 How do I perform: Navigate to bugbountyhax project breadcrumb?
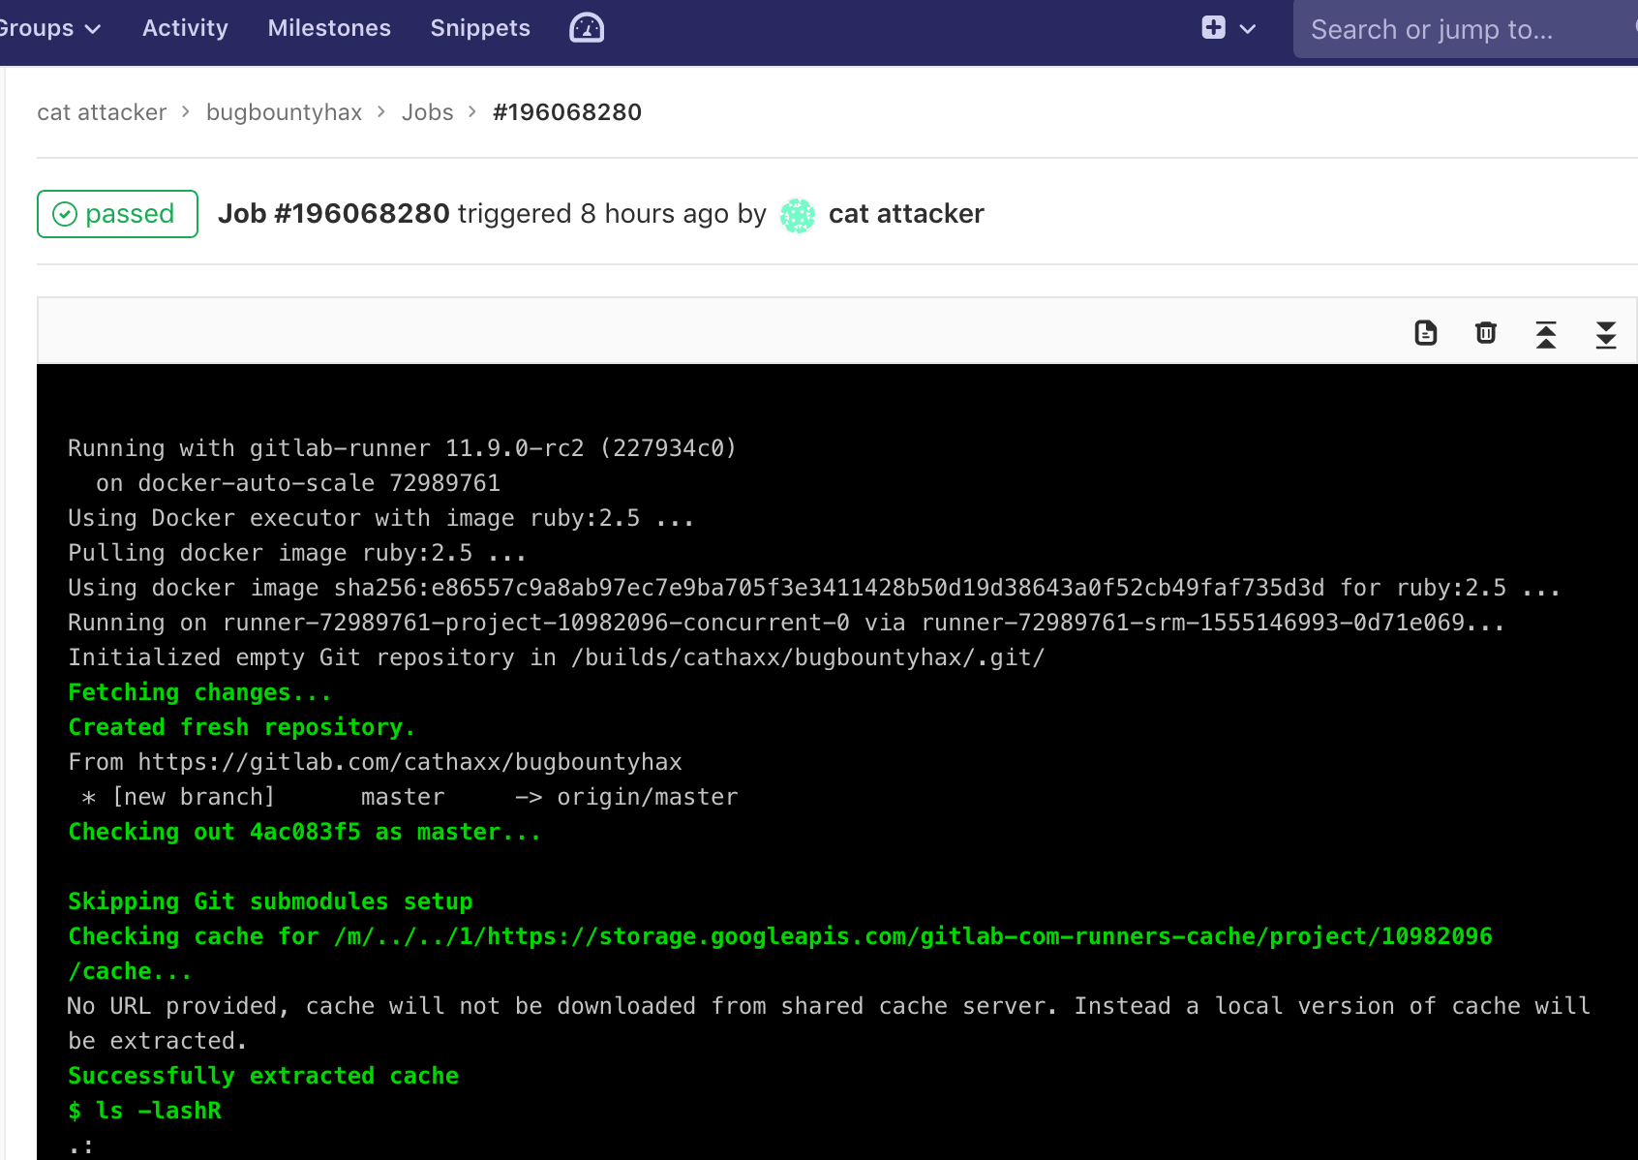click(x=284, y=112)
